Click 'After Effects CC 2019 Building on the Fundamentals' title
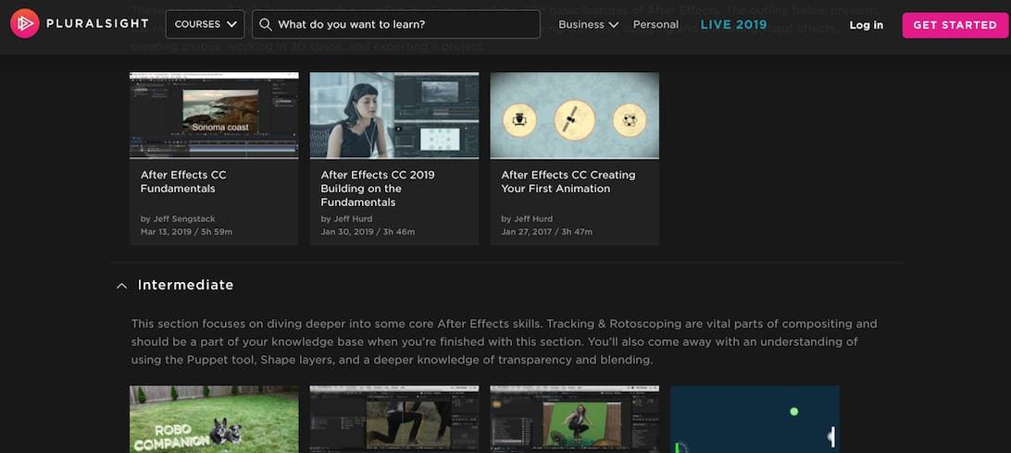Screen dimensions: 1011x453 pos(378,189)
